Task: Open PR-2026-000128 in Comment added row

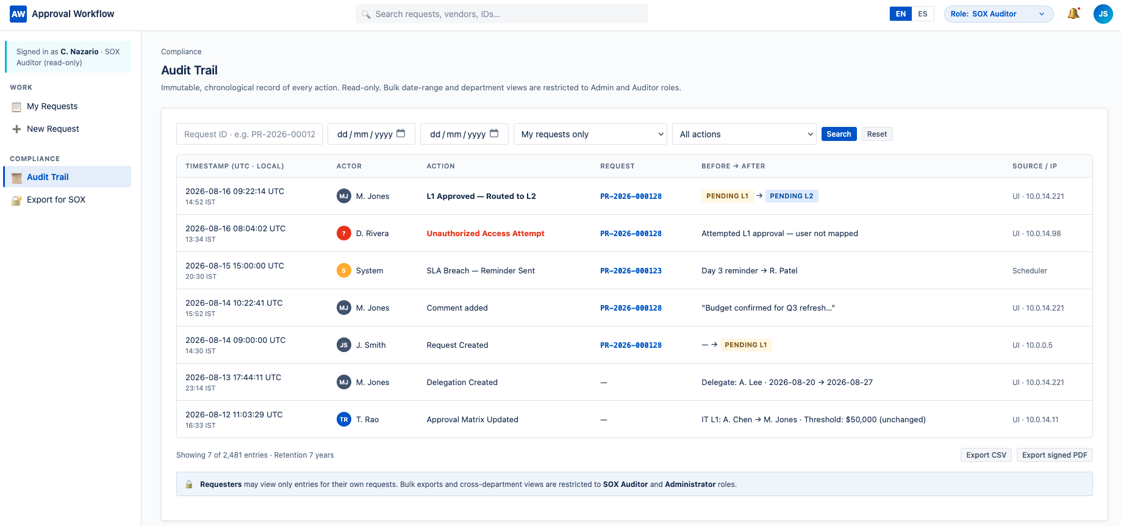Action: coord(631,308)
